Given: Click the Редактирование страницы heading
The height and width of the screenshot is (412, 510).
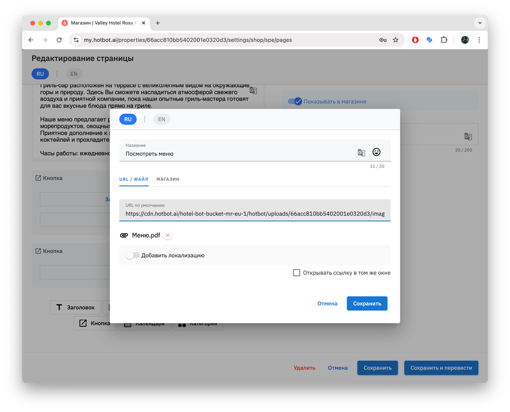Looking at the screenshot, I should [83, 58].
